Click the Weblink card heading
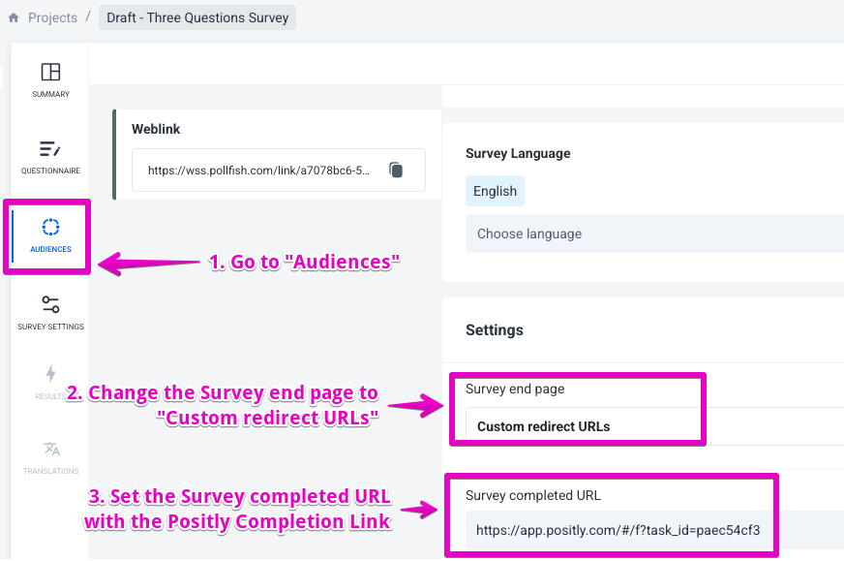Screen dimensions: 844x561 pyautogui.click(x=156, y=129)
